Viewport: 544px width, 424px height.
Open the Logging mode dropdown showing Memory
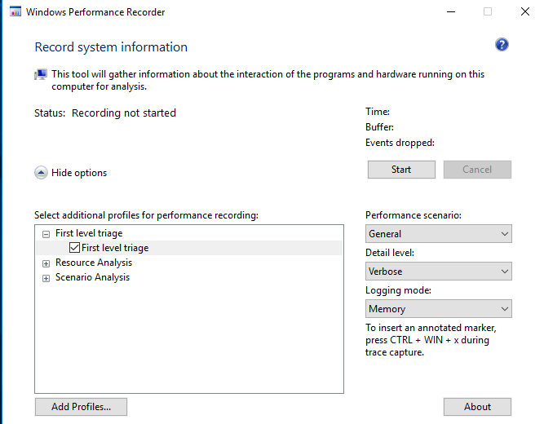pyautogui.click(x=439, y=309)
